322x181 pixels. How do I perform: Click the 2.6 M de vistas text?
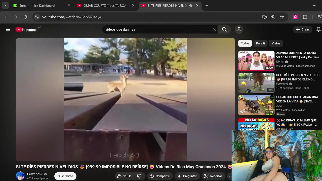(x=285, y=66)
